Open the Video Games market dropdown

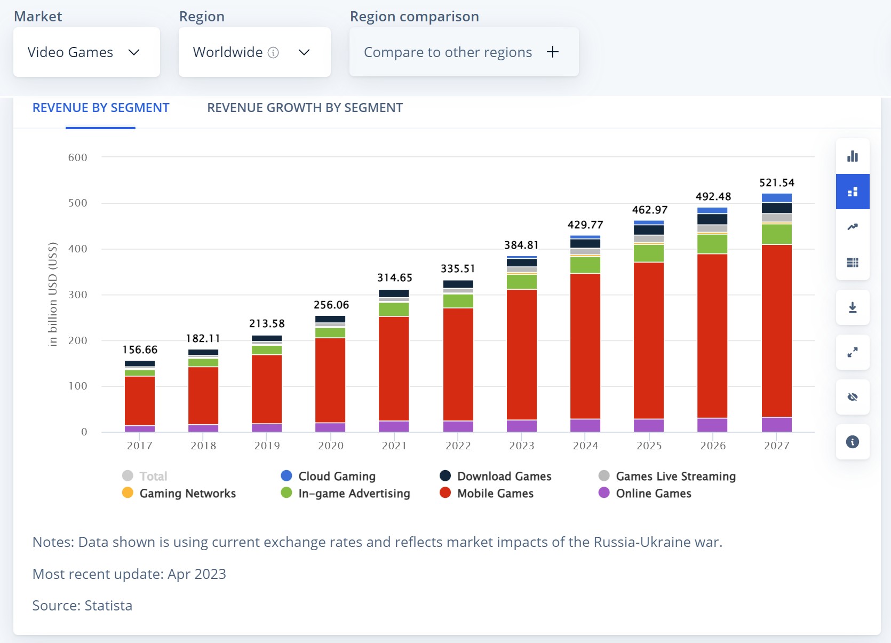[x=86, y=52]
